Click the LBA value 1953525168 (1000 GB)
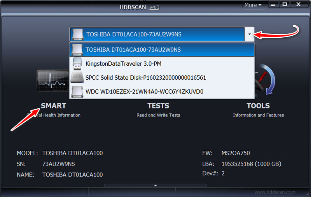The width and height of the screenshot is (311, 197). [x=251, y=164]
